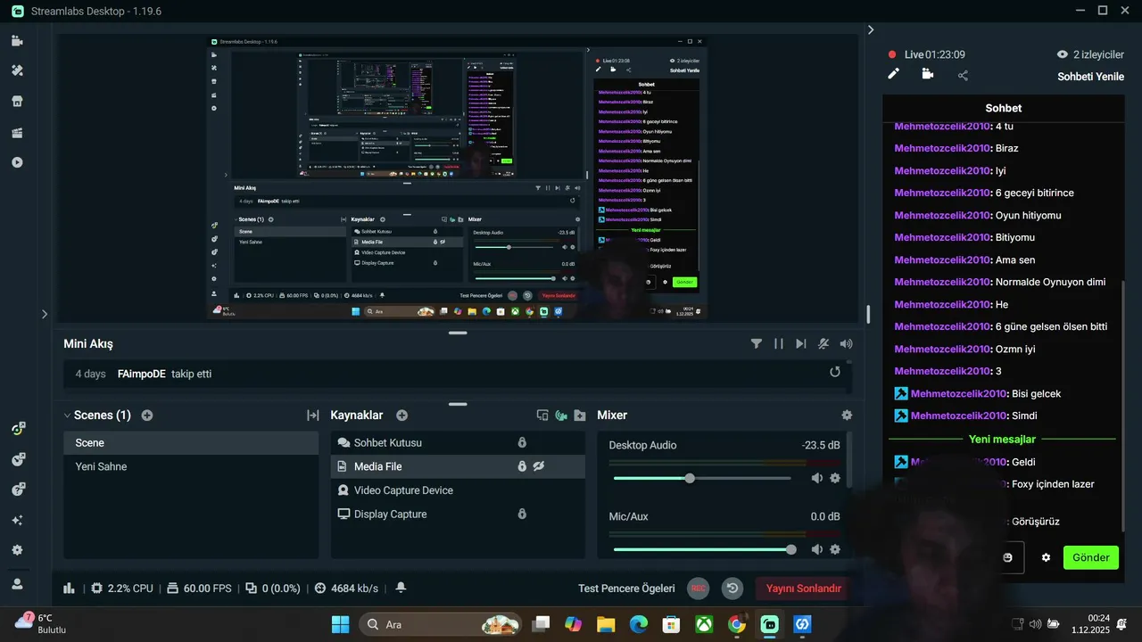Screen dimensions: 1142x642
Task: Filter Mini Akış events with funnel icon
Action: click(x=757, y=343)
